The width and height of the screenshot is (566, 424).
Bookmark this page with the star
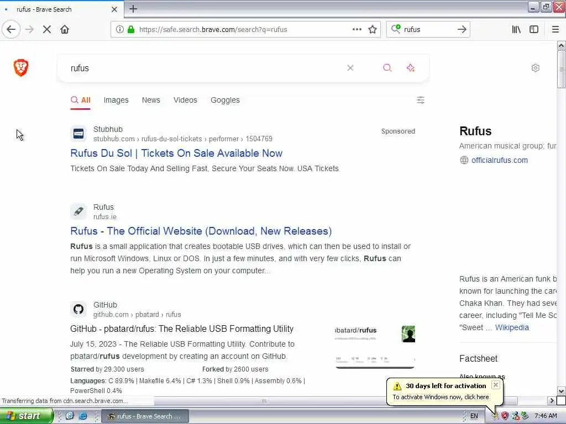point(373,29)
